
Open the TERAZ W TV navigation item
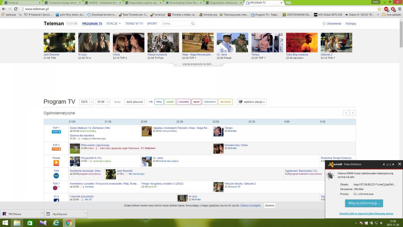click(134, 24)
